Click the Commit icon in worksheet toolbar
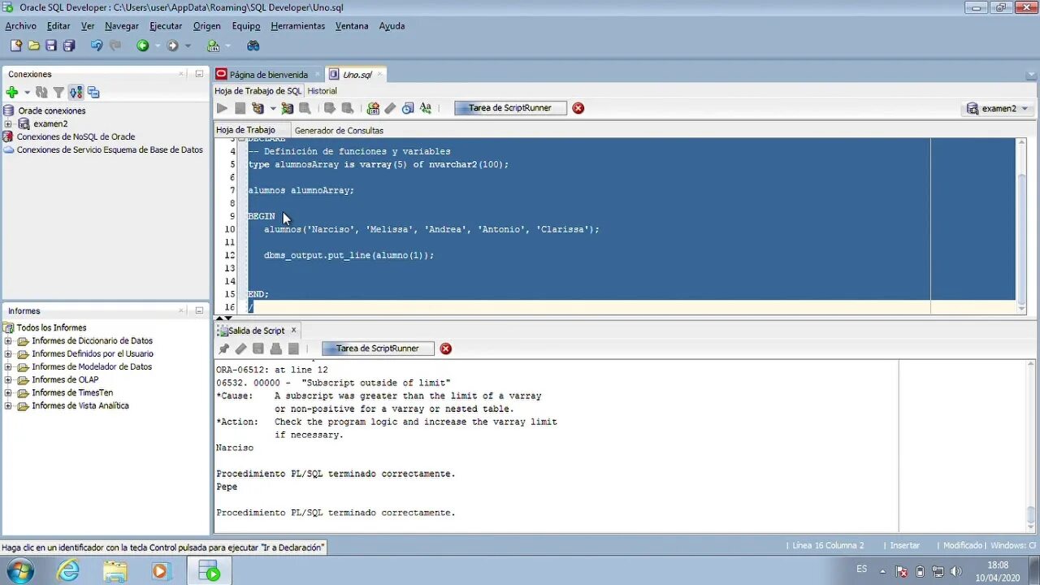Screen dimensions: 1040x585 pos(329,108)
